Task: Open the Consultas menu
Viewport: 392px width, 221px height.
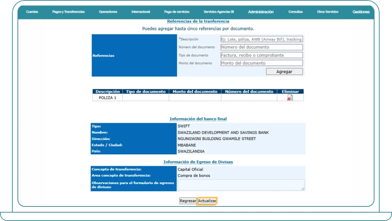Action: [296, 12]
